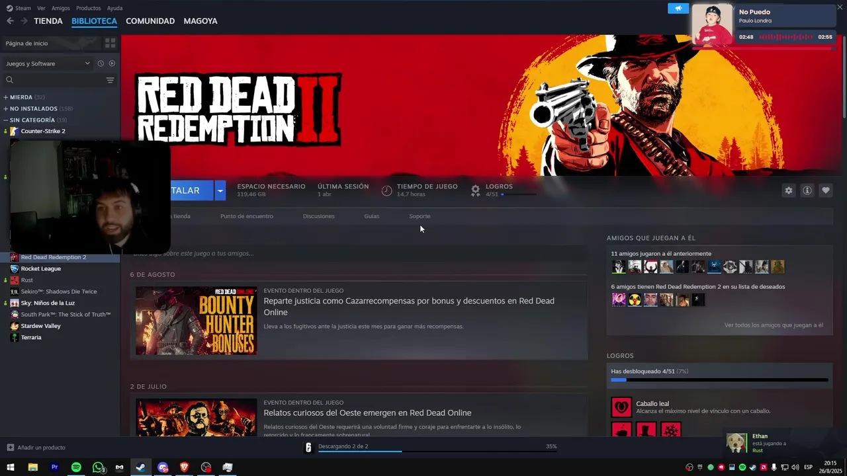Screen dimensions: 847x476
Task: Select Counter-Strike 2 in library
Action: coord(42,131)
